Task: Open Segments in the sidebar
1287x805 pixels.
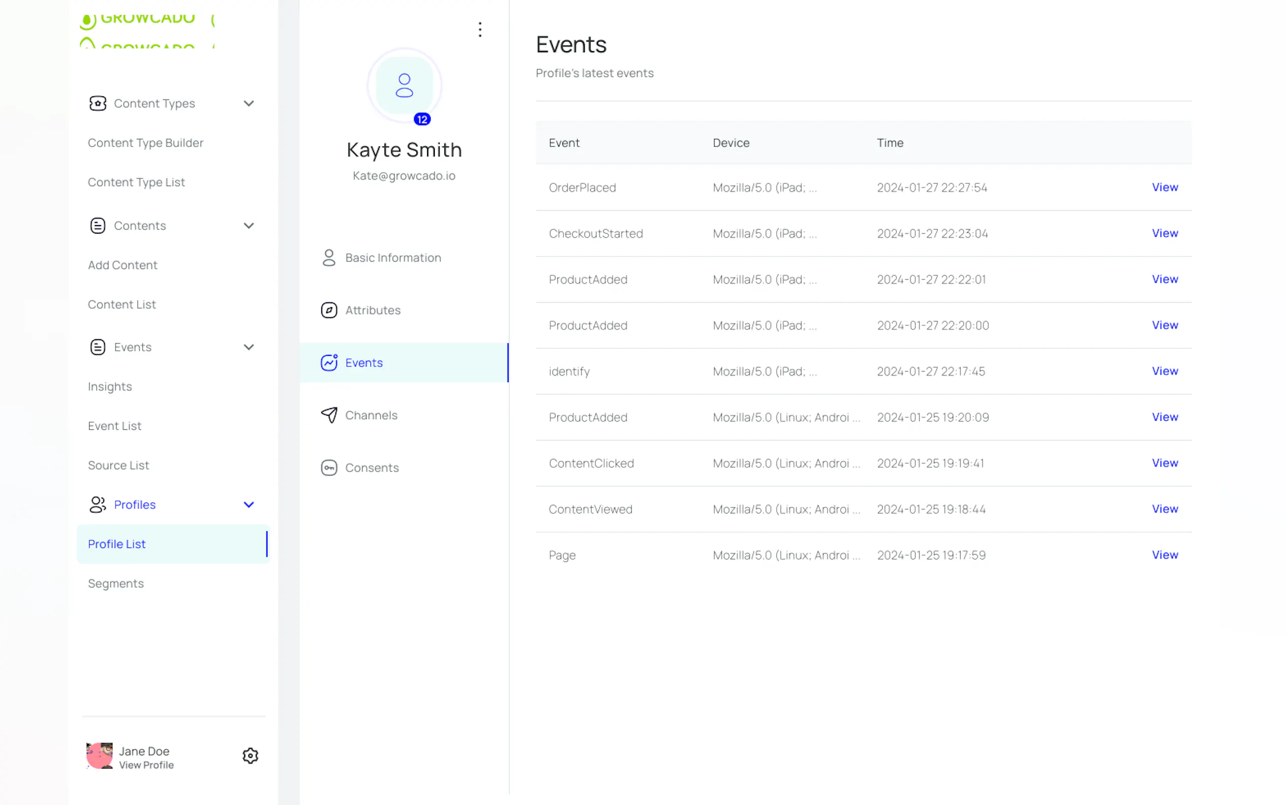Action: point(116,583)
